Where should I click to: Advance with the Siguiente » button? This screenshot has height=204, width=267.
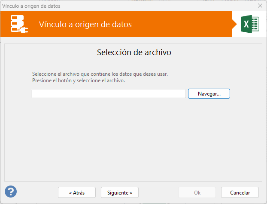pyautogui.click(x=120, y=192)
